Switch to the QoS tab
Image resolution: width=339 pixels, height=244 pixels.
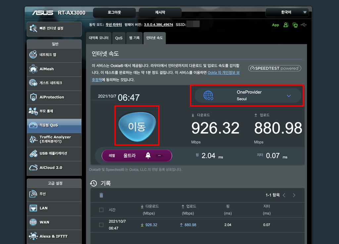point(119,38)
